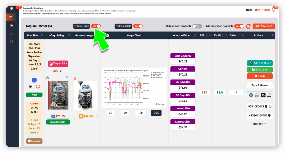The width and height of the screenshot is (285, 153).
Task: Click the Amazon Price dollar circle icon
Action: (x=195, y=35)
